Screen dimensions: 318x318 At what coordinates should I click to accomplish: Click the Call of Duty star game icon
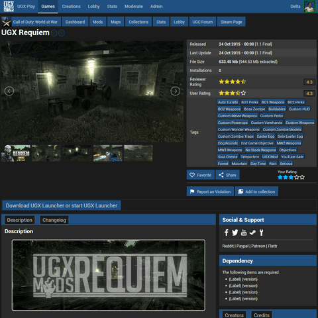(x=7, y=22)
